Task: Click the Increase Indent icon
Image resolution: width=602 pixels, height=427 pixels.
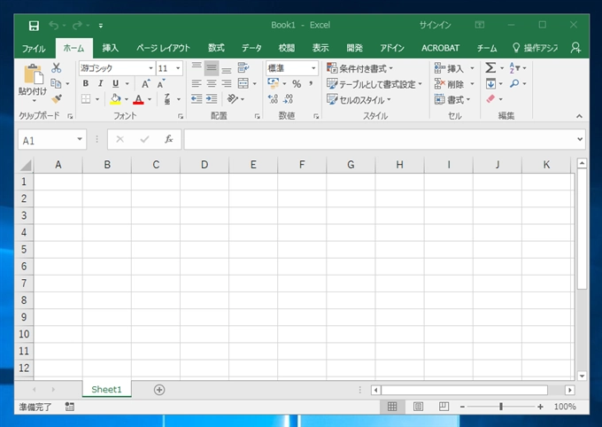Action: tap(212, 99)
